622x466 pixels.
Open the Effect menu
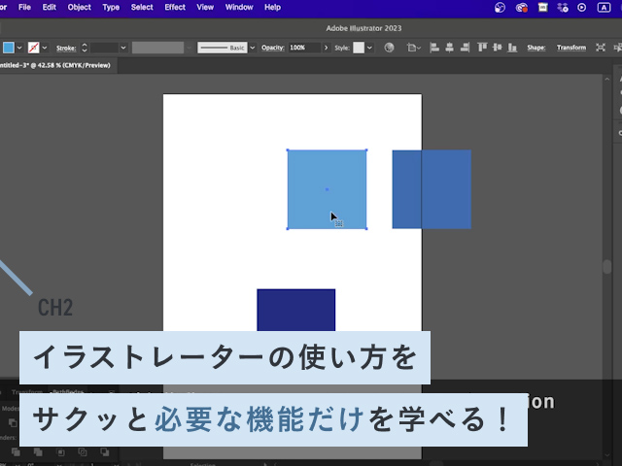(175, 7)
